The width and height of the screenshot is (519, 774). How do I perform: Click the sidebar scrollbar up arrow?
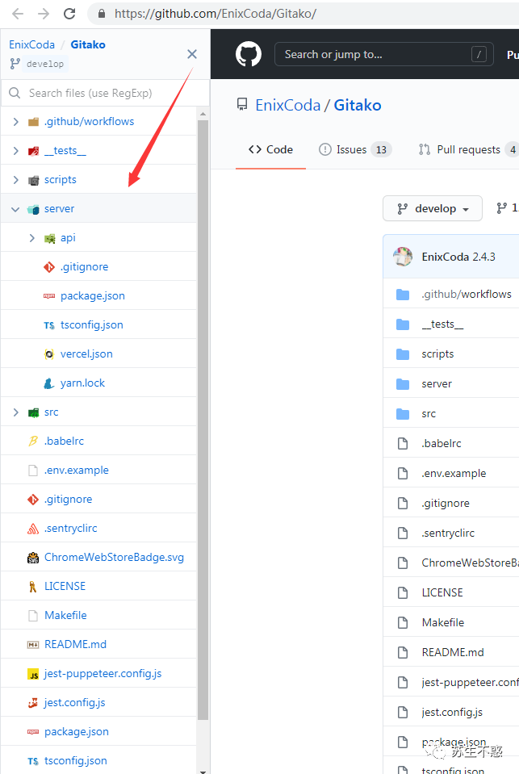pos(203,114)
